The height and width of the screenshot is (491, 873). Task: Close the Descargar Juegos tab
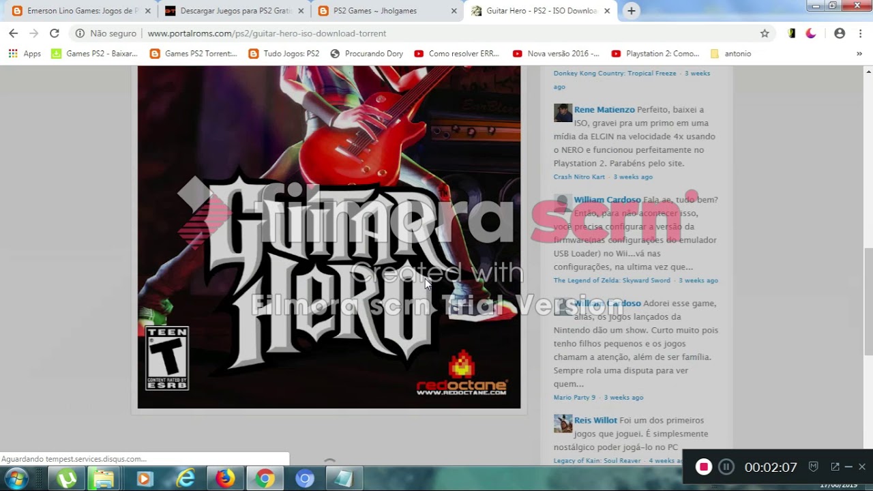click(301, 11)
